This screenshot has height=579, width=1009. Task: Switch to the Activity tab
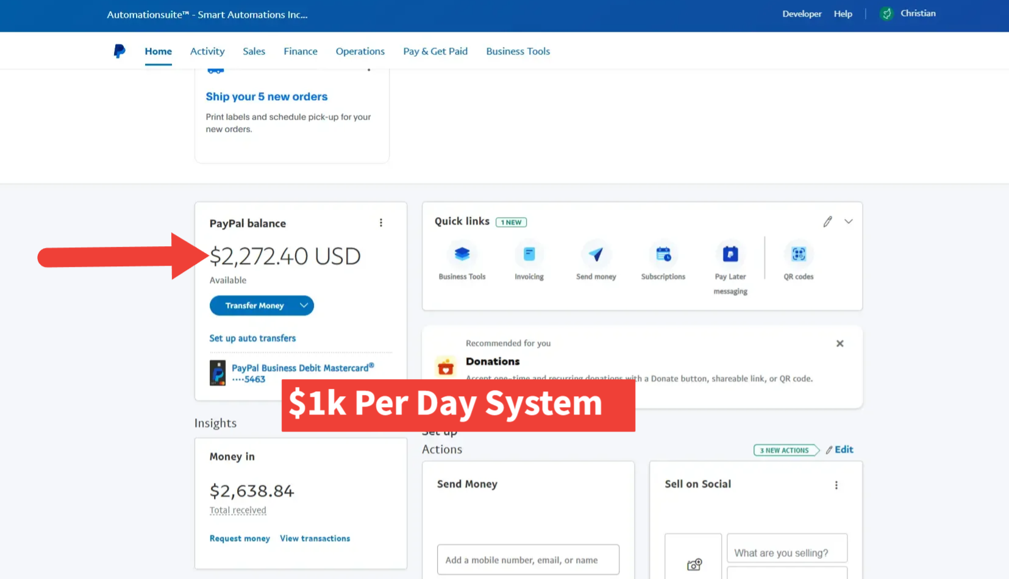tap(207, 51)
